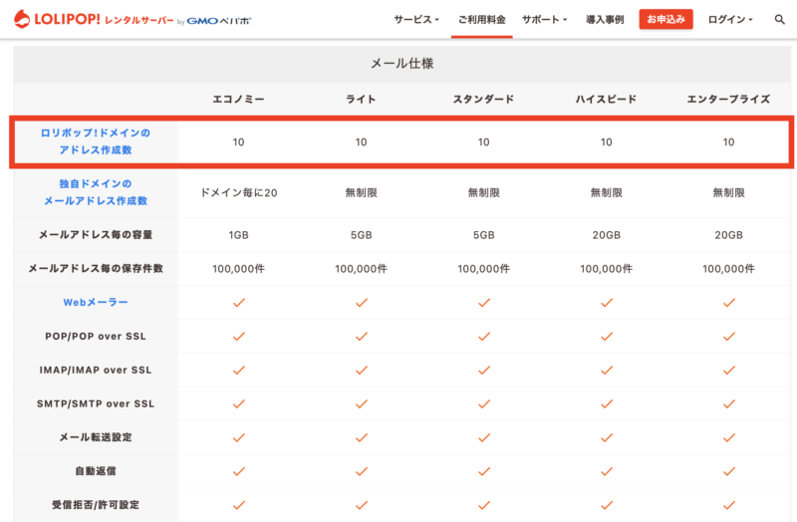Open the ログイン dropdown
Image resolution: width=797 pixels, height=522 pixels.
point(730,20)
